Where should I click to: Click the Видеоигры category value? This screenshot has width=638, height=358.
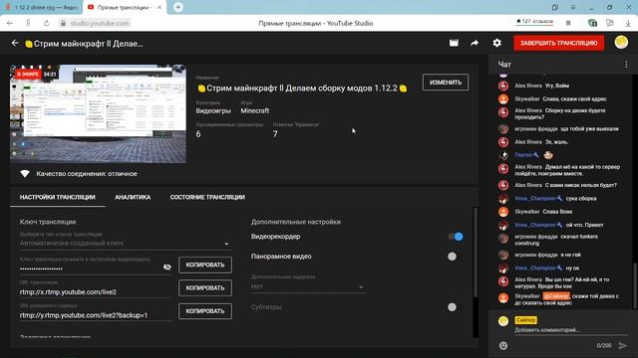pos(213,110)
